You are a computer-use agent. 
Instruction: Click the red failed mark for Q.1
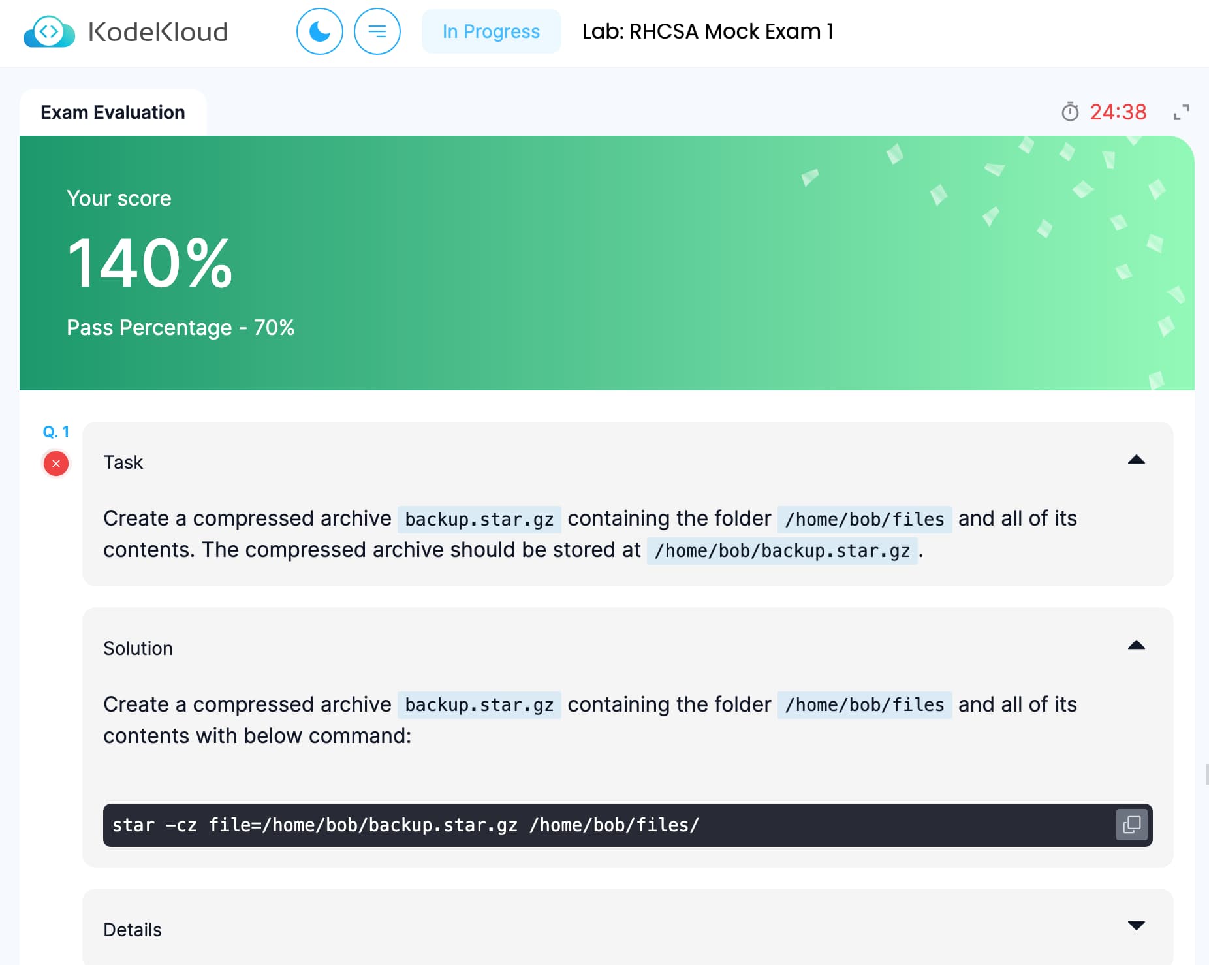tap(56, 464)
